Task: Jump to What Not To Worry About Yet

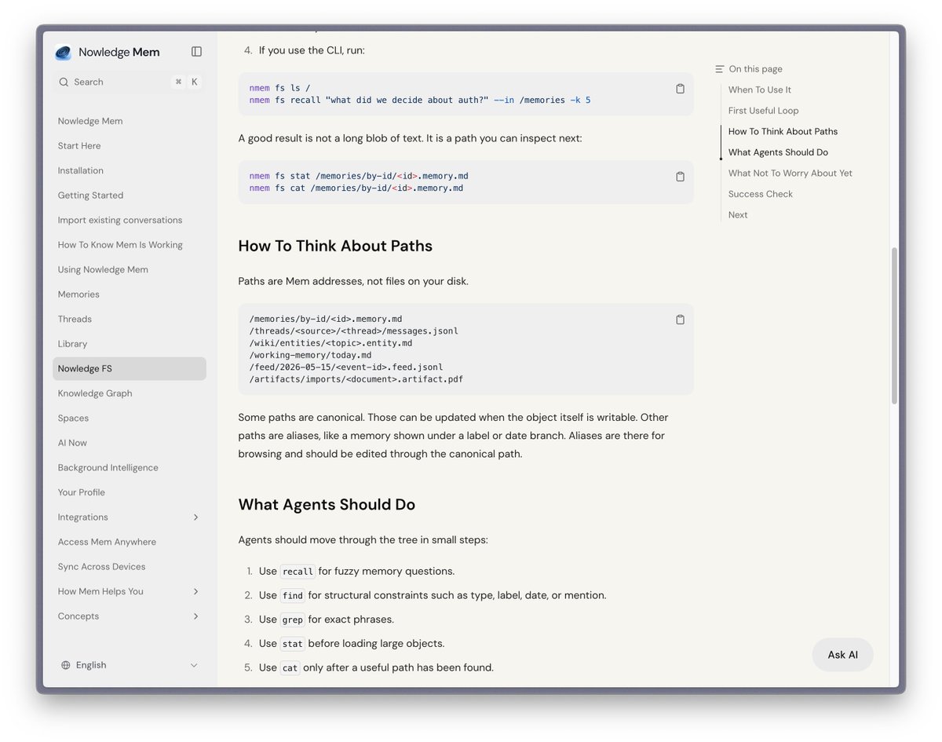Action: point(790,174)
